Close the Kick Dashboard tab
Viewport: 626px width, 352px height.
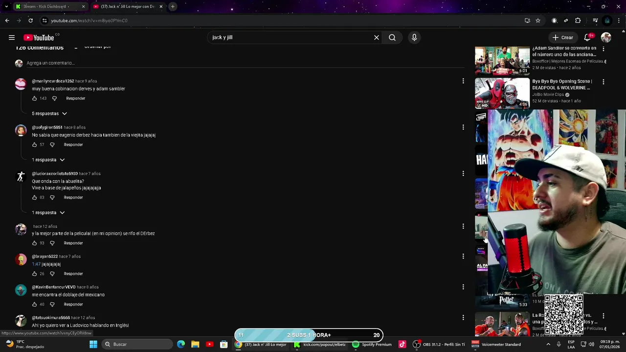tap(83, 6)
